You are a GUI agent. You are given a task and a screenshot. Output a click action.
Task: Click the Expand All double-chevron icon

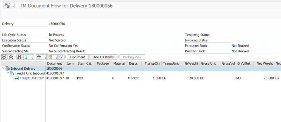pyautogui.click(x=4, y=57)
